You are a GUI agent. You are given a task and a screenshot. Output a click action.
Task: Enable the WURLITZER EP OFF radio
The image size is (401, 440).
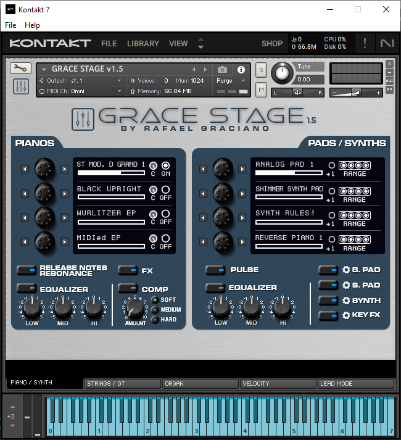coord(165,214)
